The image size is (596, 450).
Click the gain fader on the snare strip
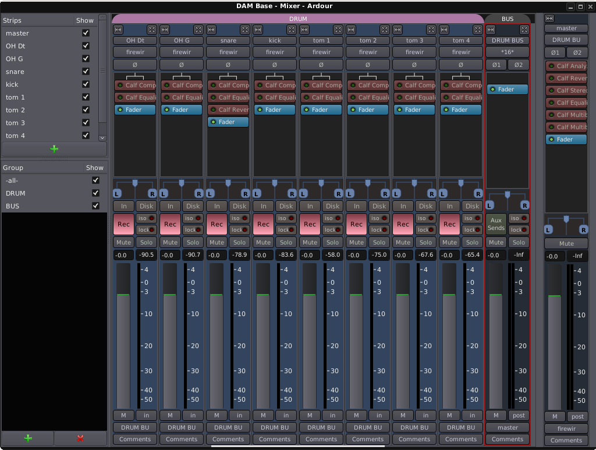[217, 335]
